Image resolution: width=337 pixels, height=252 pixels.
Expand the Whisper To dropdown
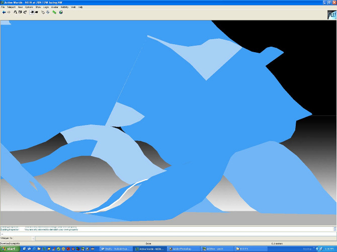(x=33, y=238)
